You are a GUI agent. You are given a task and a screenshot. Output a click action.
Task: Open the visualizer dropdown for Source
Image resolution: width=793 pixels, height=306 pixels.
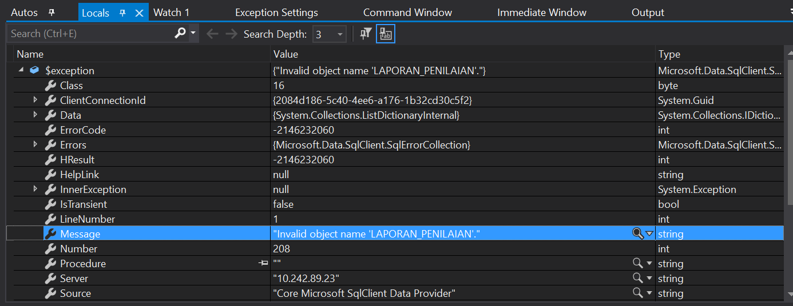tap(649, 293)
